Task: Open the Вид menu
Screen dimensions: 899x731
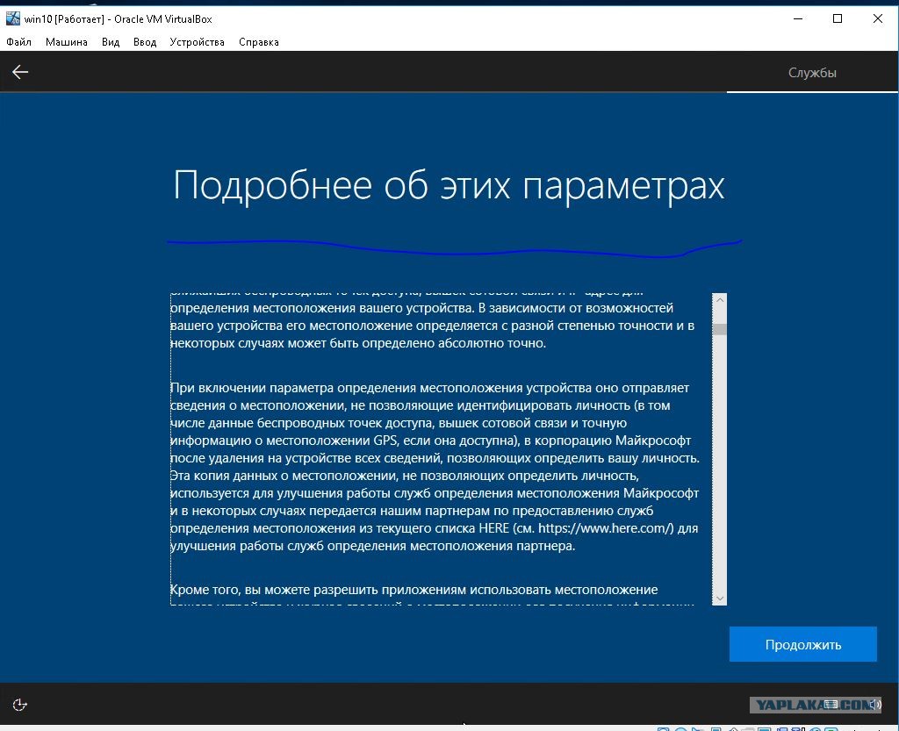Action: [111, 42]
